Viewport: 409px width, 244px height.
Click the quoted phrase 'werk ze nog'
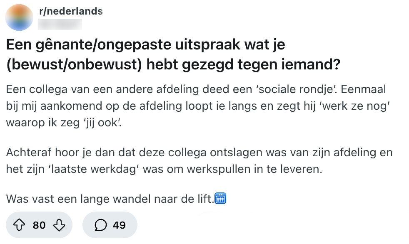364,106
